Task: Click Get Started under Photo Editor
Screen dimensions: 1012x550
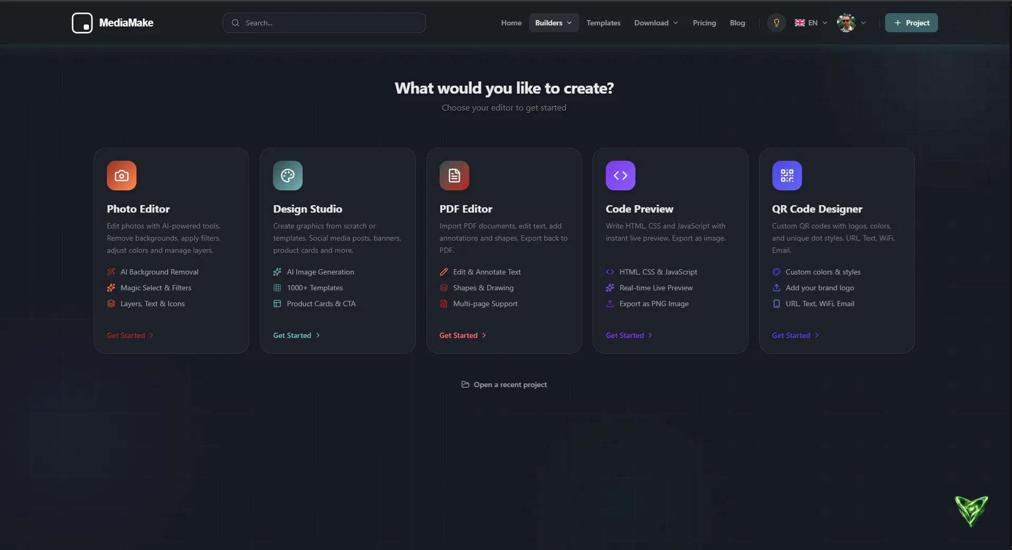Action: point(130,335)
